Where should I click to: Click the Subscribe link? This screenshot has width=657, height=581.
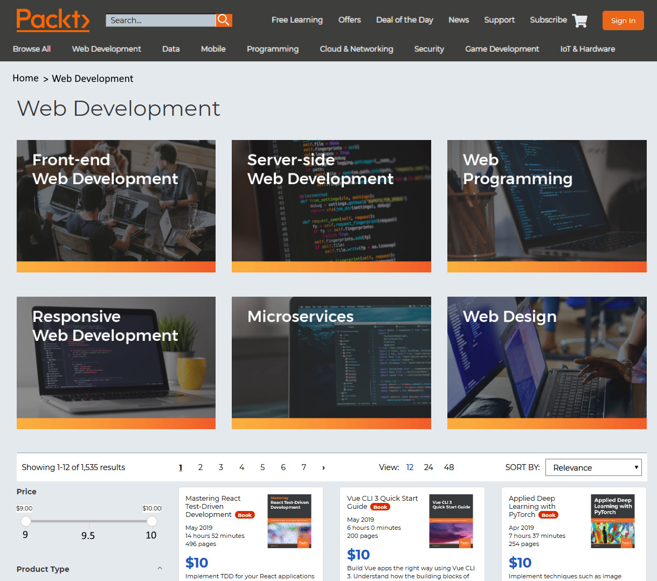click(x=548, y=20)
